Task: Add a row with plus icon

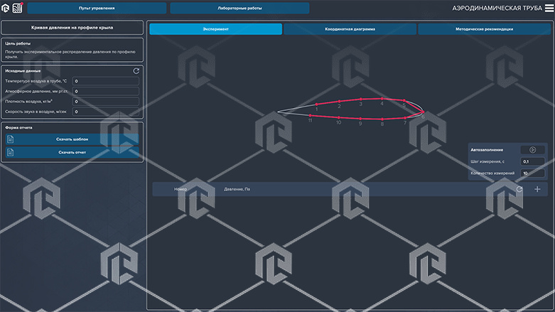Action: pyautogui.click(x=537, y=189)
